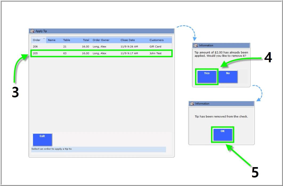Confirm tip removal with Yes
283x186 pixels.
(x=207, y=77)
